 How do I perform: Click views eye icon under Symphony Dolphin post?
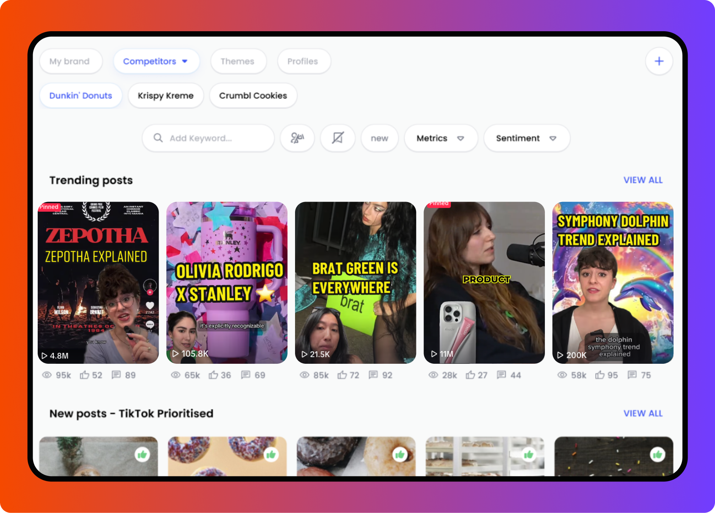coord(562,375)
